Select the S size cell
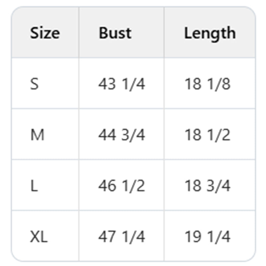The height and width of the screenshot is (266, 266). [35, 84]
